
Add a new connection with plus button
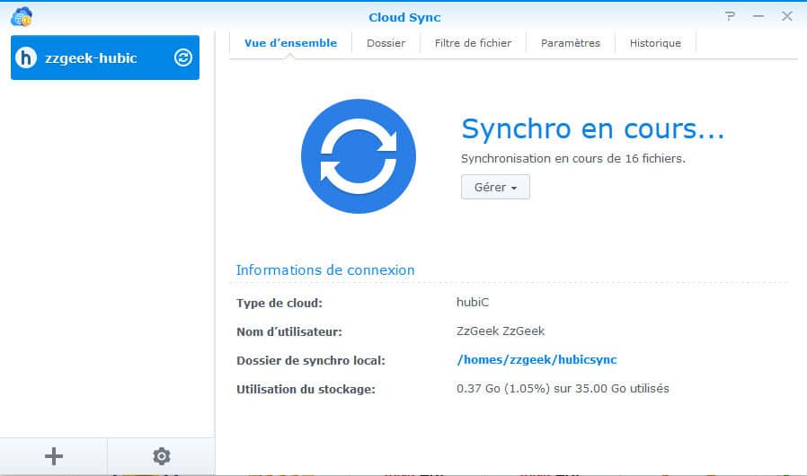click(54, 456)
